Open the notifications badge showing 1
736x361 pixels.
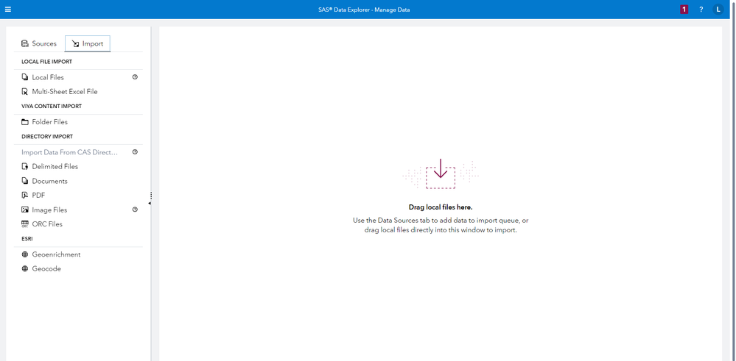coord(684,10)
